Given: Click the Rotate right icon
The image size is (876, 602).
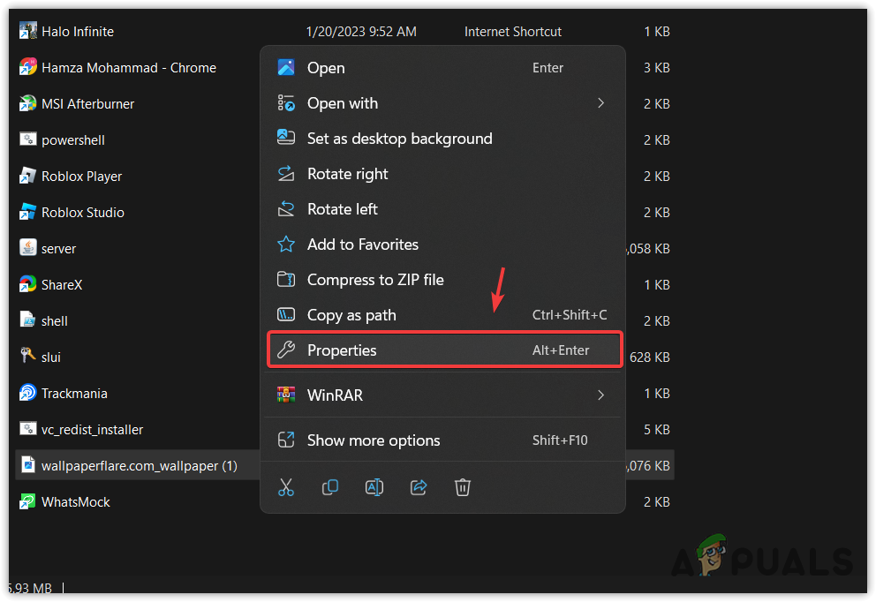Looking at the screenshot, I should (286, 174).
